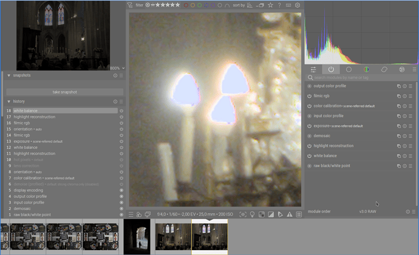Switch to color modules tab
The image size is (419, 255).
(x=366, y=69)
